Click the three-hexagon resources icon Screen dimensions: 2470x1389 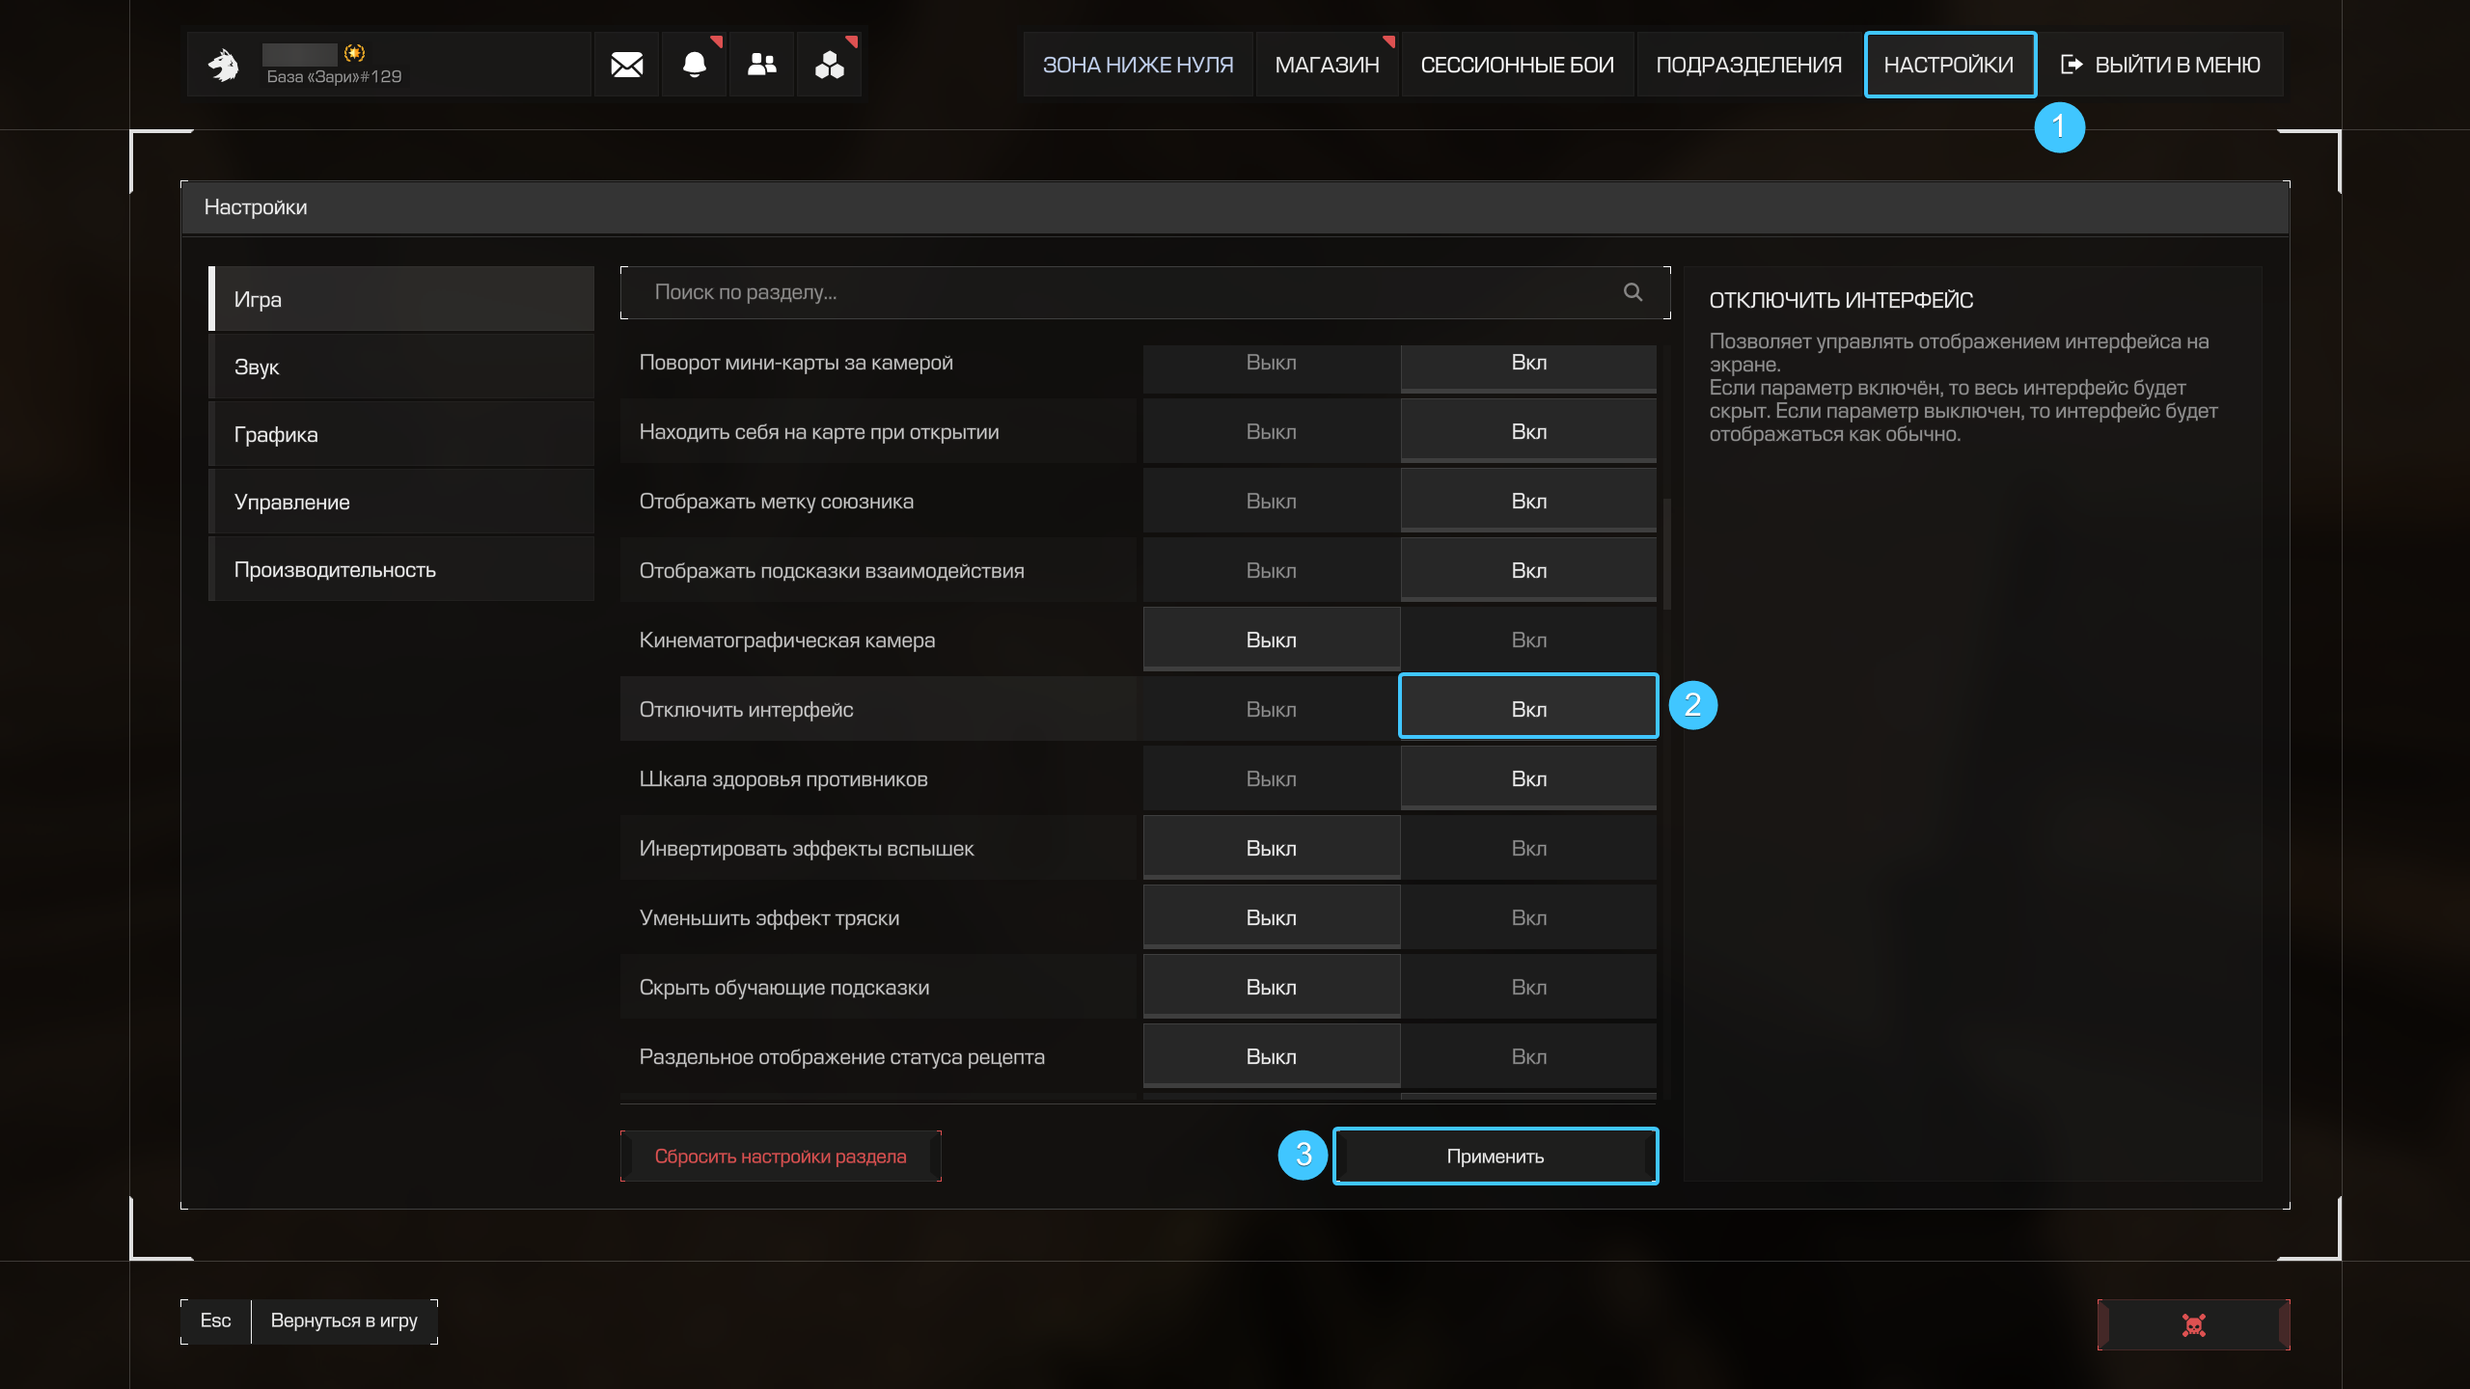[829, 65]
